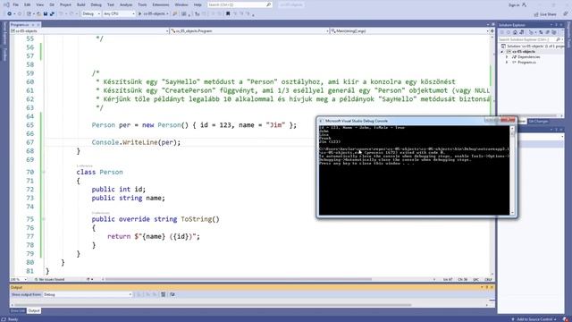Open the cs-05-objects project navigation dropdown

tap(89, 31)
